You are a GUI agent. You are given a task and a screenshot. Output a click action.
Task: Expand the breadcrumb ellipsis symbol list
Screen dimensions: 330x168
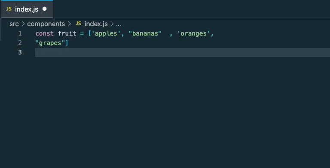click(x=119, y=24)
